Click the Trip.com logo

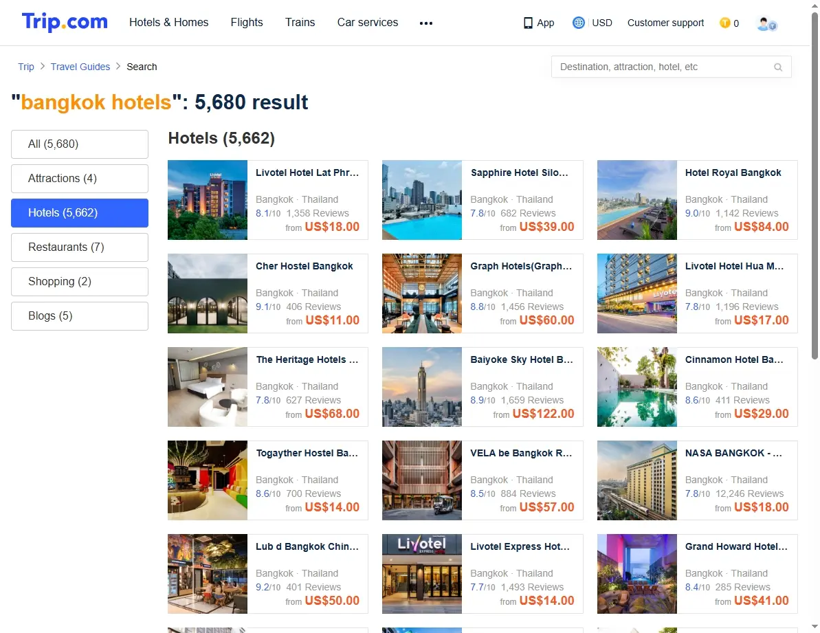click(65, 23)
